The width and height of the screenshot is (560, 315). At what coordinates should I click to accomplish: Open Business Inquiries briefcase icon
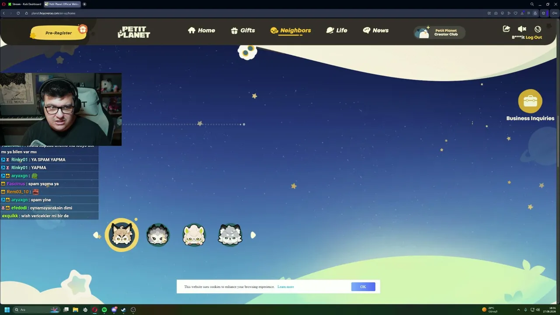click(x=530, y=101)
